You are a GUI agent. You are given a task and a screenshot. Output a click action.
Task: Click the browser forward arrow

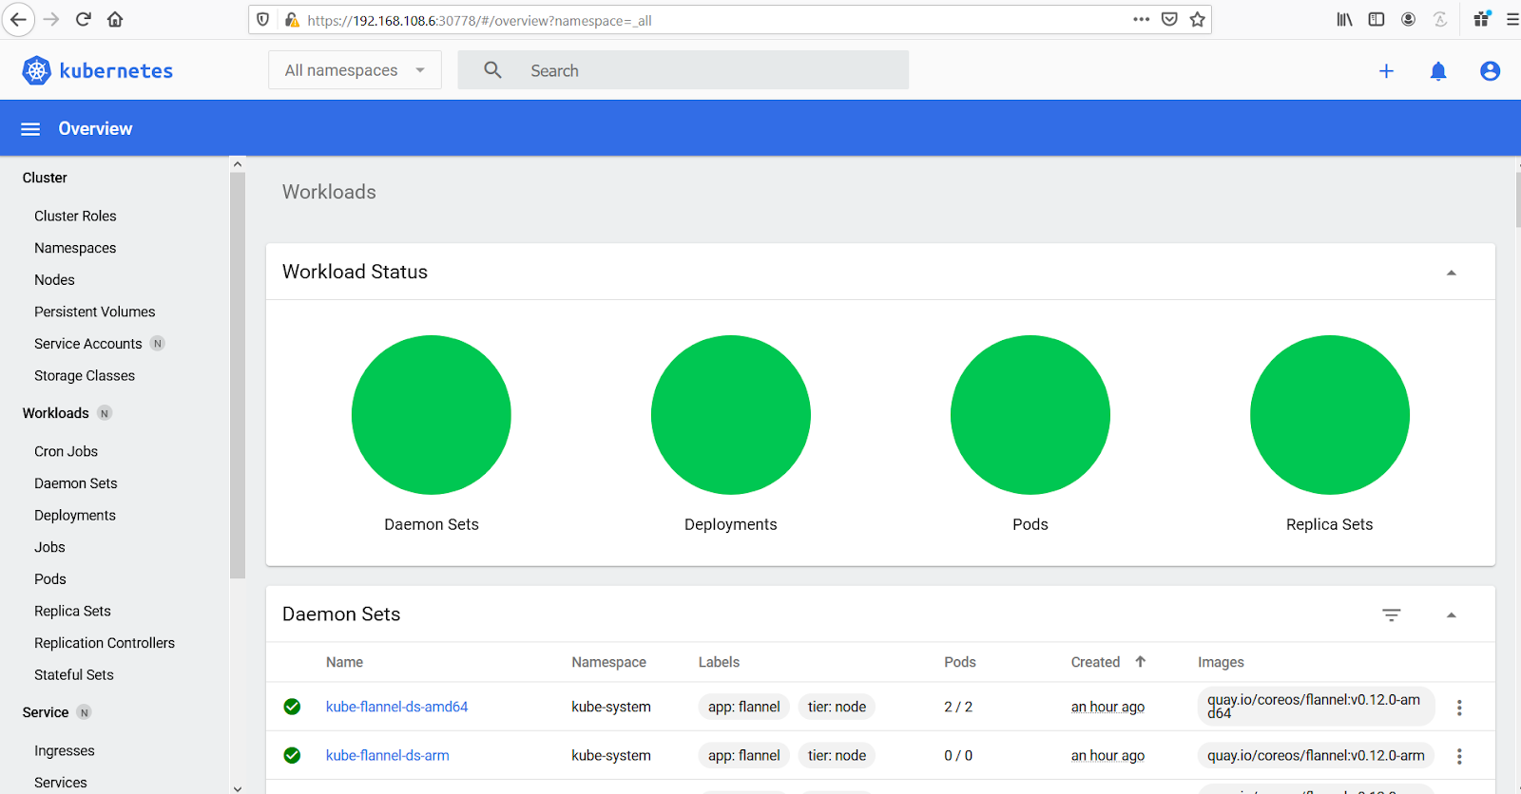click(x=51, y=19)
